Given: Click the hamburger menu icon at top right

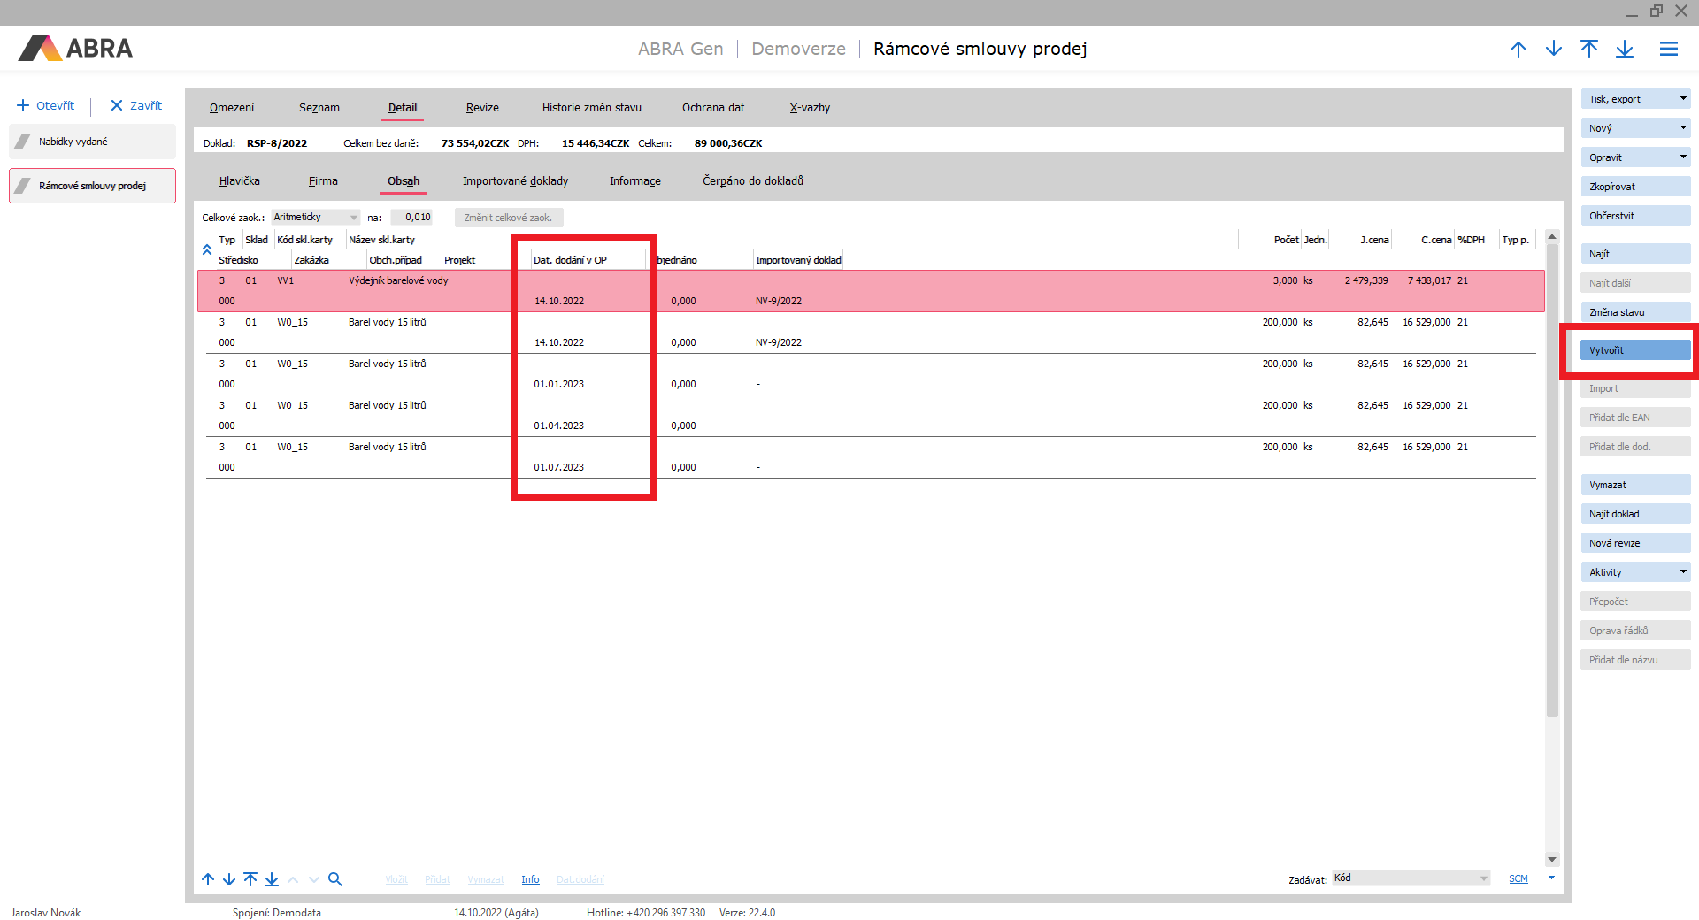Looking at the screenshot, I should click(1668, 50).
